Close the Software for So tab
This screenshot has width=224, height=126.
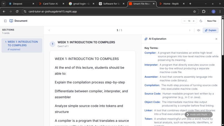(124, 4)
